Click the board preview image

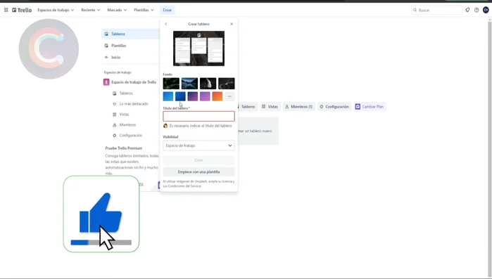click(x=198, y=48)
